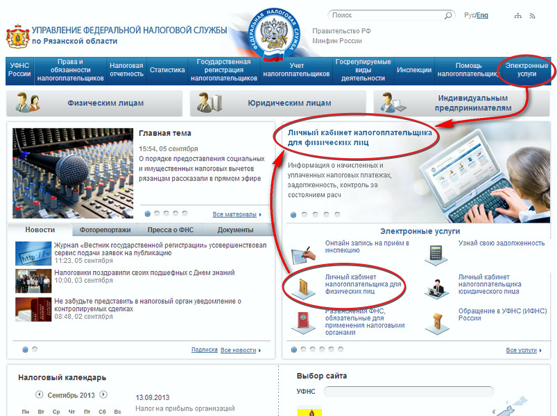Open the УФНС site selection field
This screenshot has height=416, width=557.
[408, 392]
